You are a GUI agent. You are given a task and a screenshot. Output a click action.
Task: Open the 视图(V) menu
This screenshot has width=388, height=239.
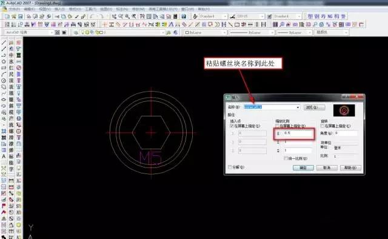(44, 9)
